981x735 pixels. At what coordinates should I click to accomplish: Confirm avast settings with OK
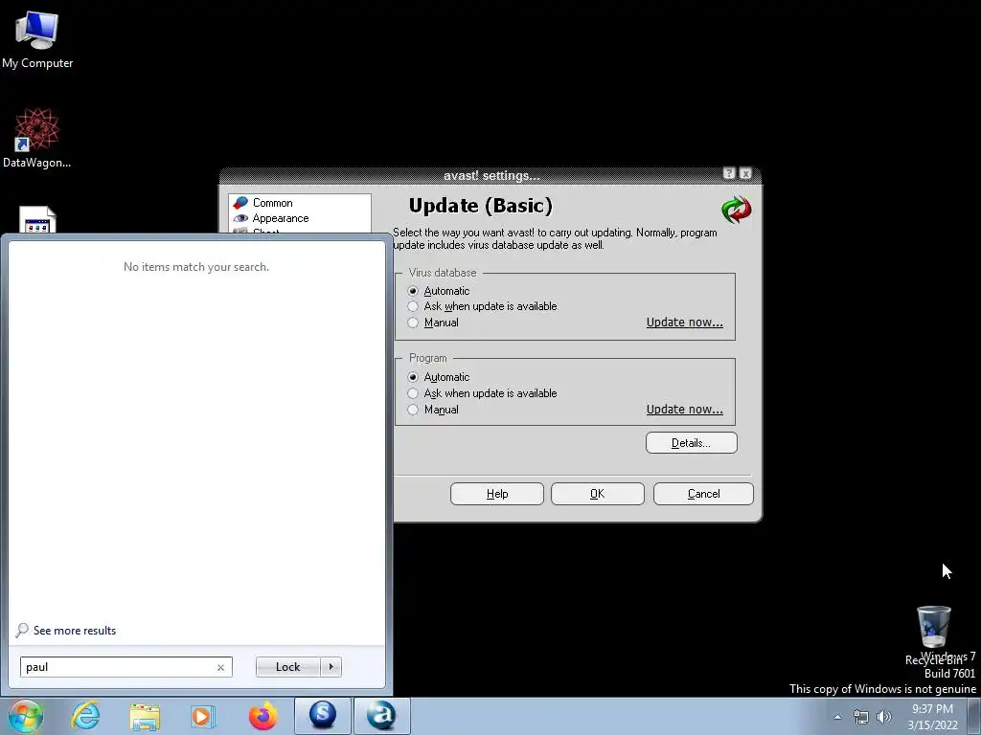[x=598, y=494]
